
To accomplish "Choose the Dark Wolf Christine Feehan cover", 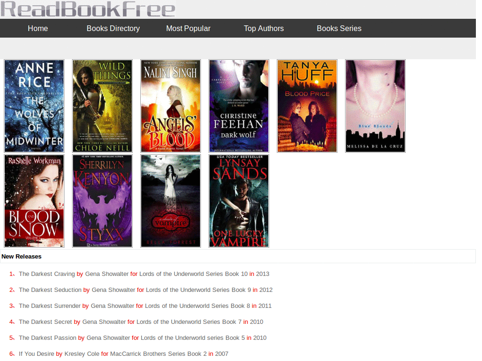I will click(x=239, y=106).
